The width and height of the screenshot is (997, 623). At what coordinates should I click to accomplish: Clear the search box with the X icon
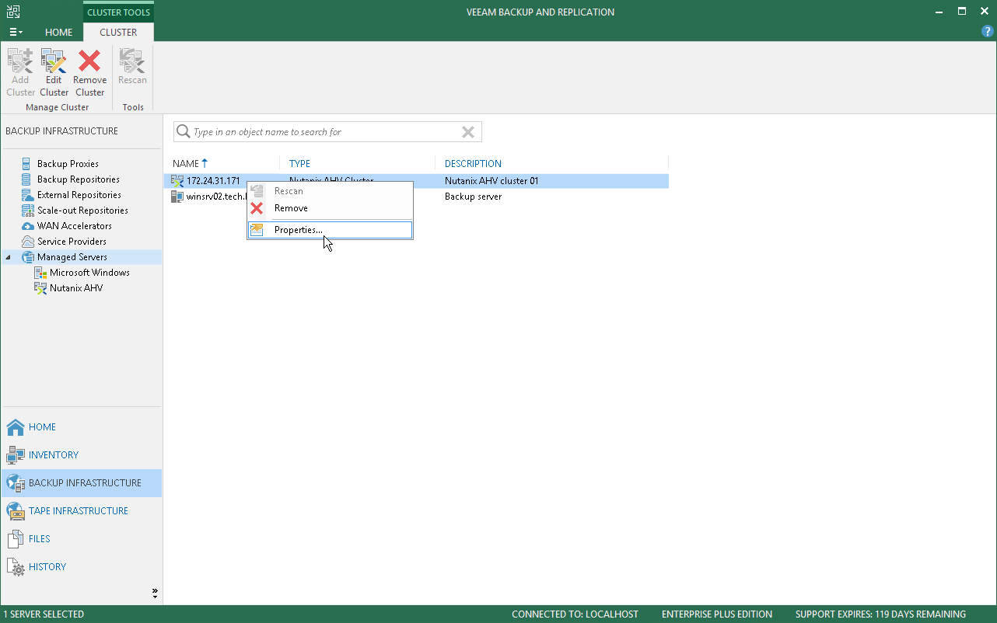(468, 132)
